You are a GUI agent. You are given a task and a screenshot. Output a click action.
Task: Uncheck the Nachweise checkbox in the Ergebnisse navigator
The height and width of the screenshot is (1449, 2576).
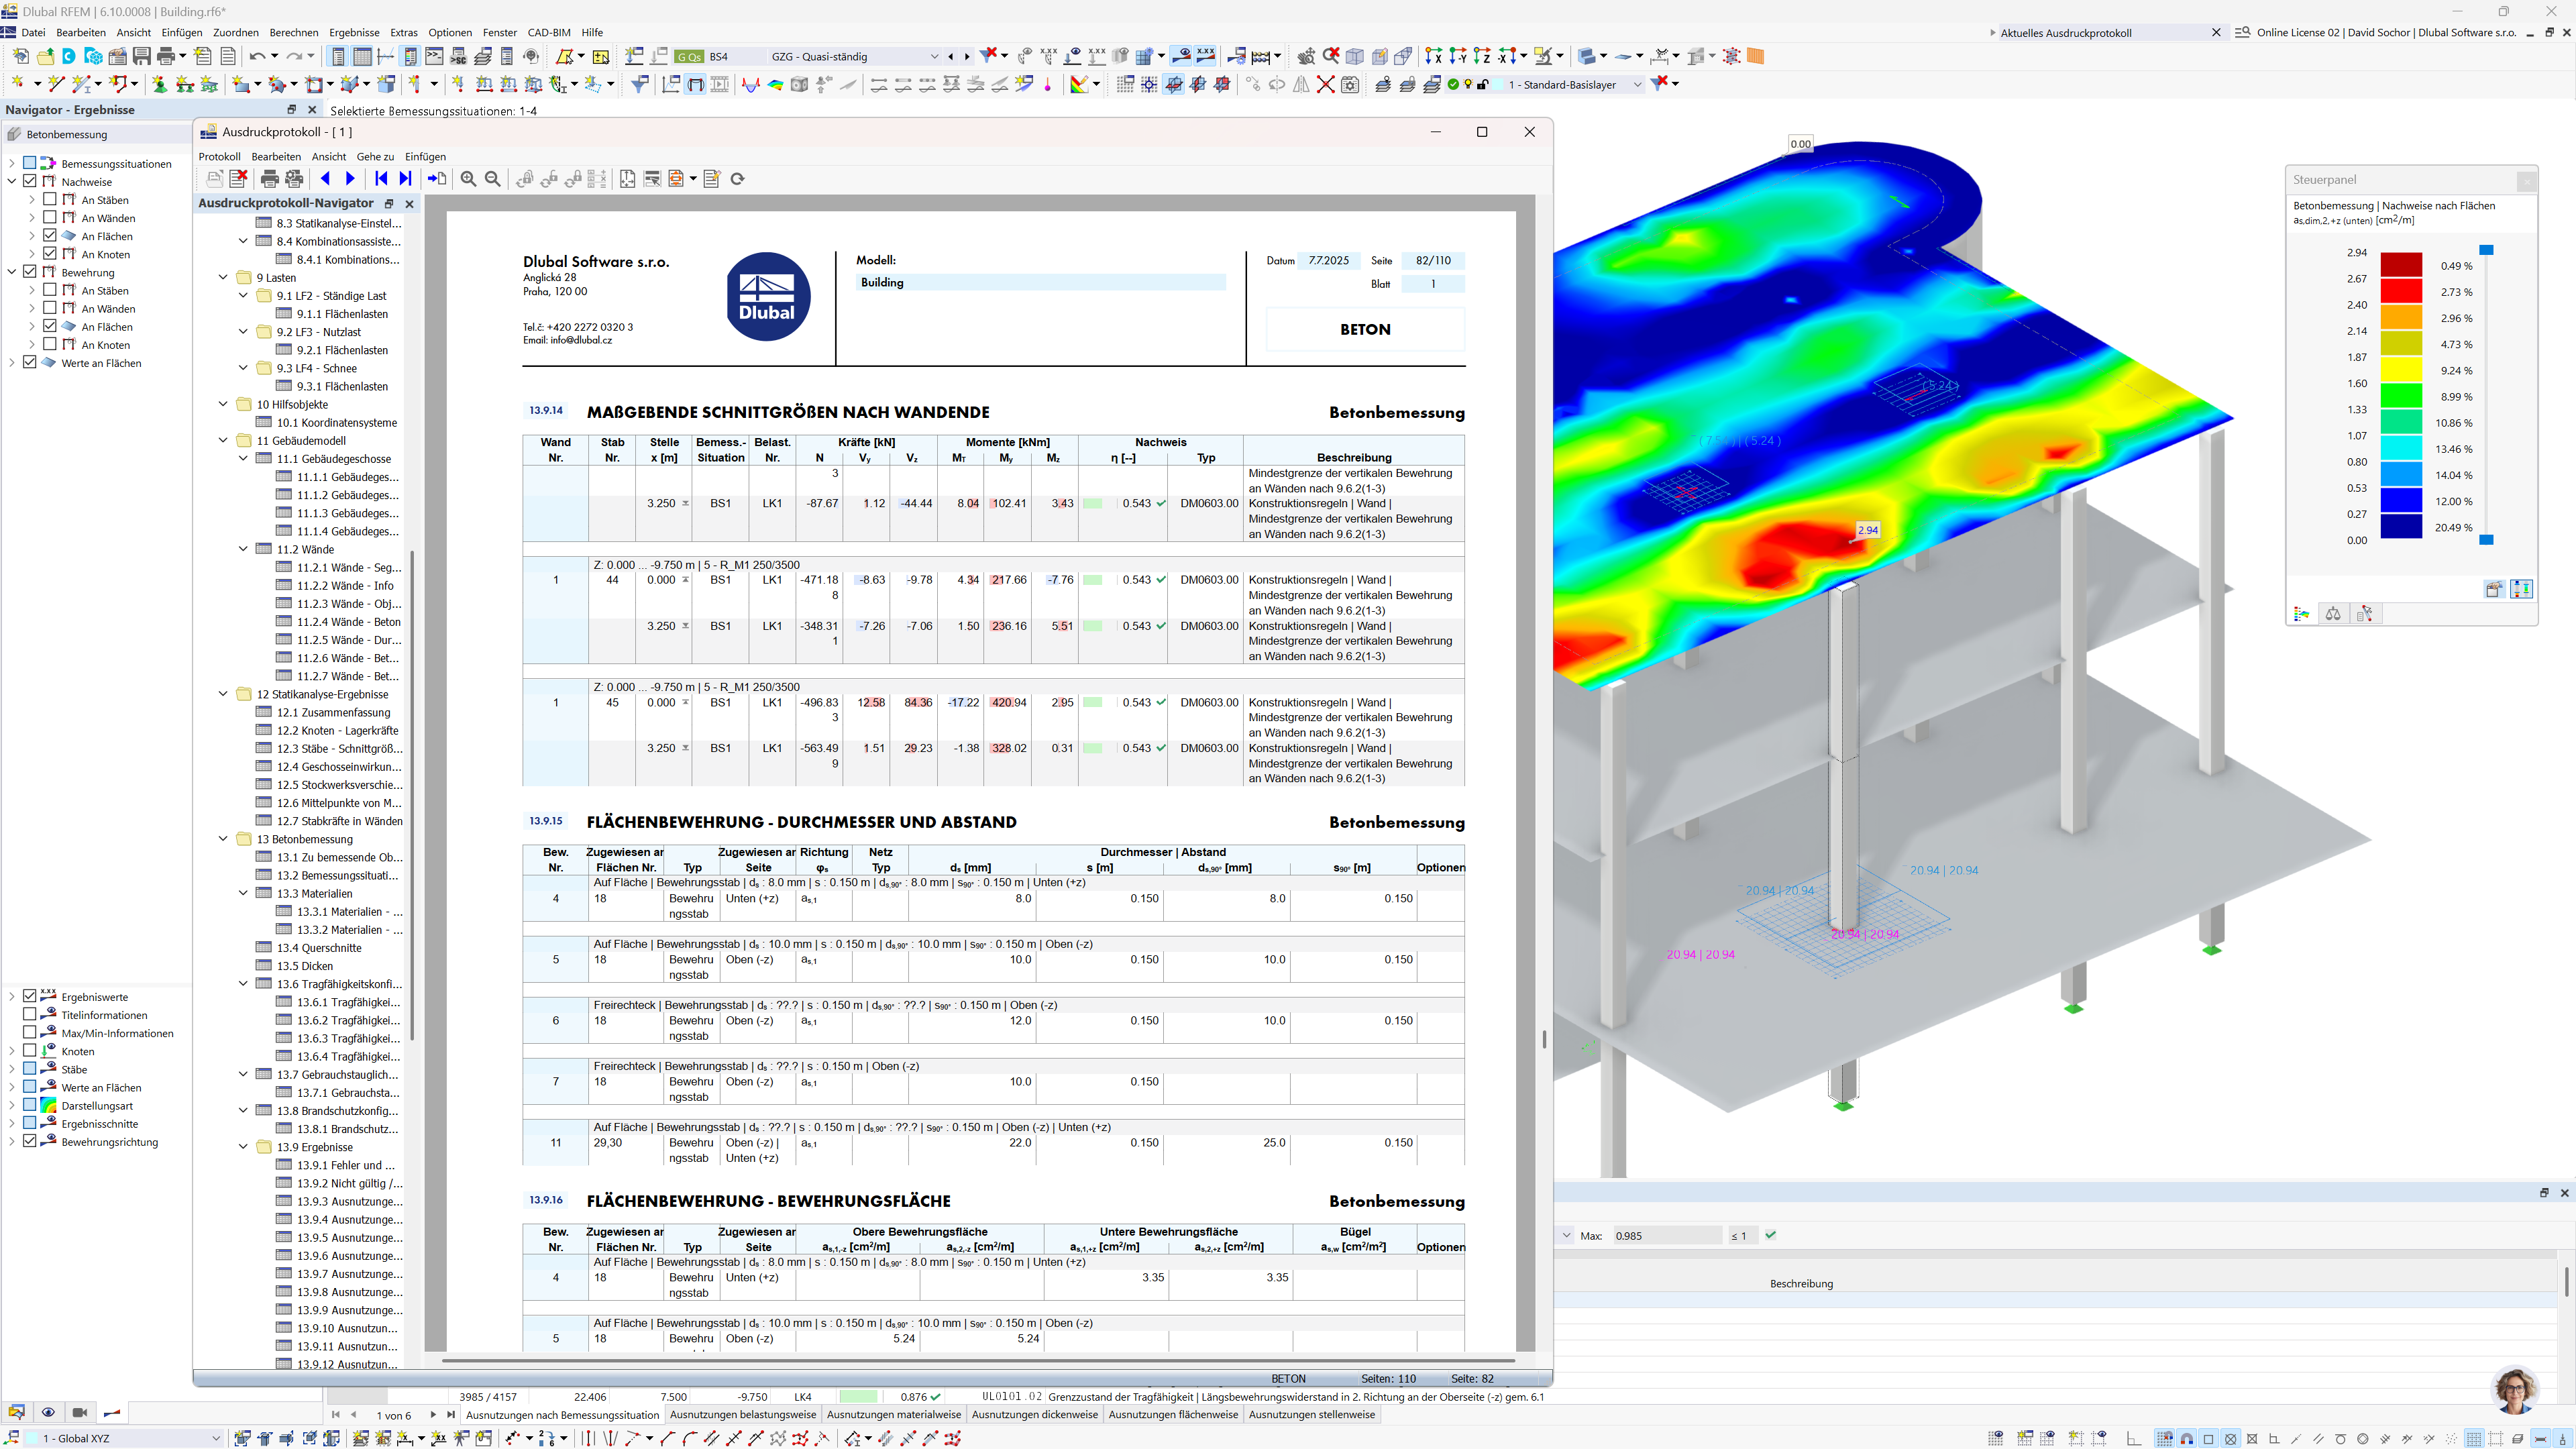tap(29, 181)
